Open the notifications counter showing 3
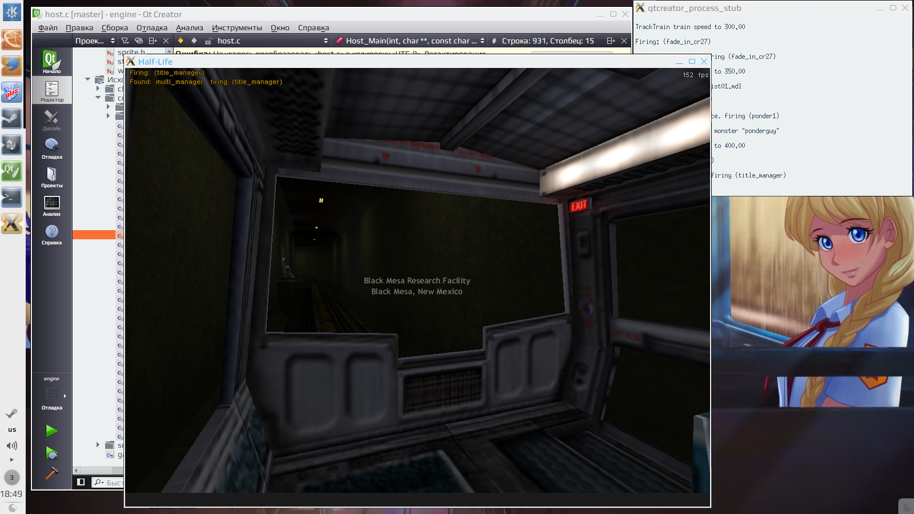This screenshot has height=514, width=914. pyautogui.click(x=11, y=477)
